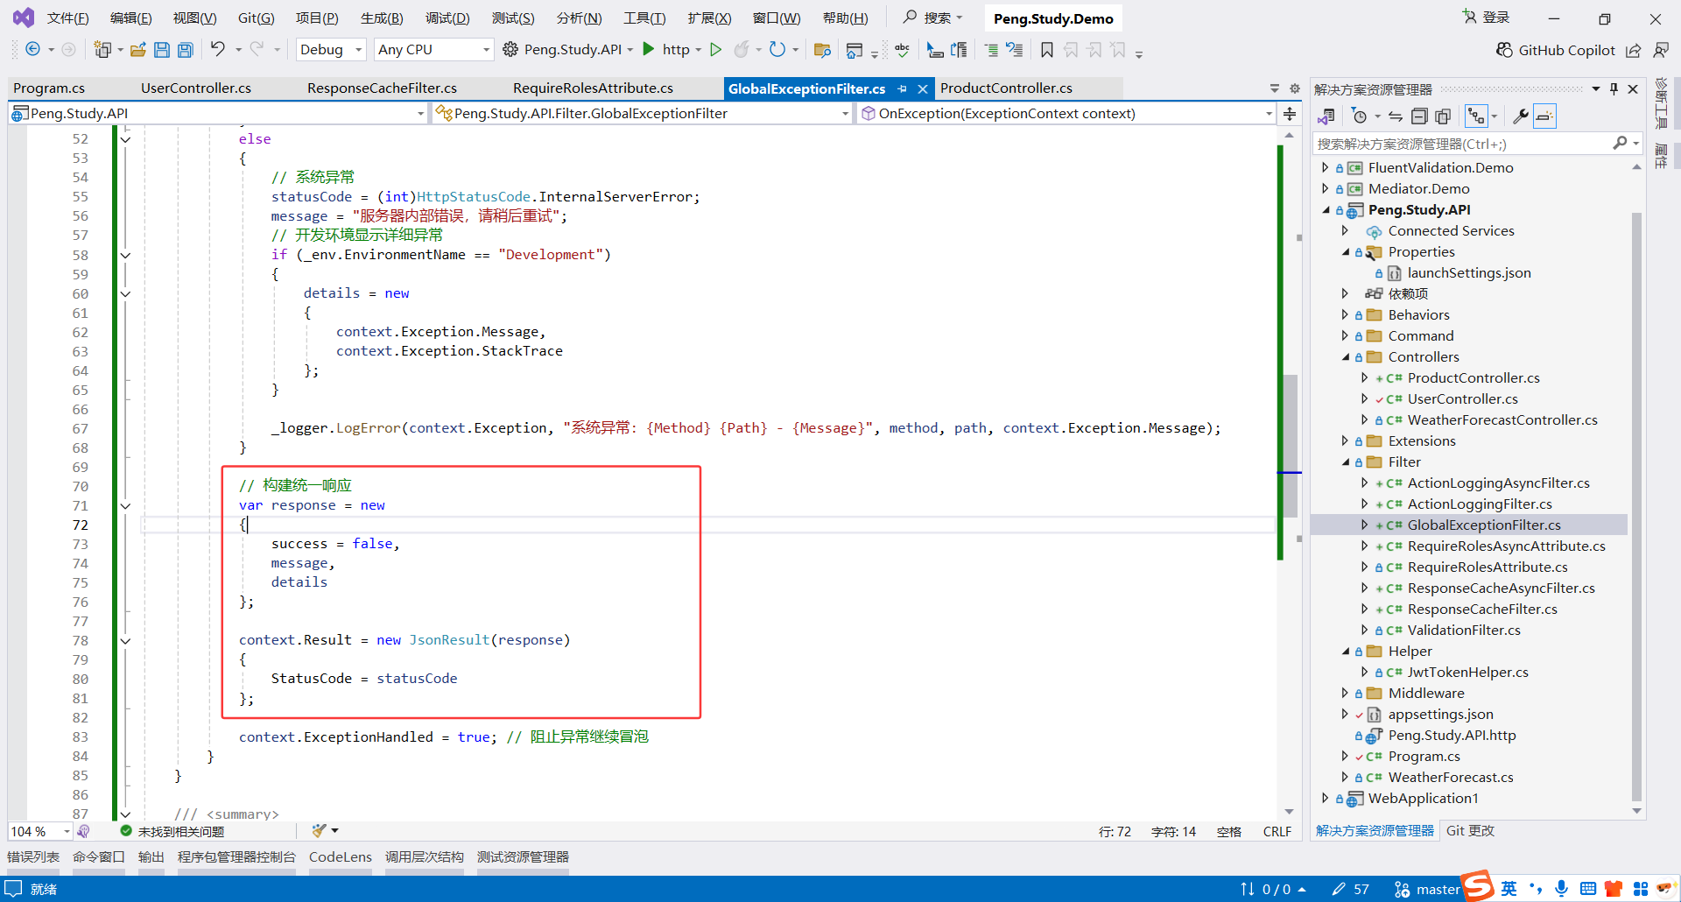Switch to the Git 更改 tab
The width and height of the screenshot is (1681, 902).
pos(1470,831)
